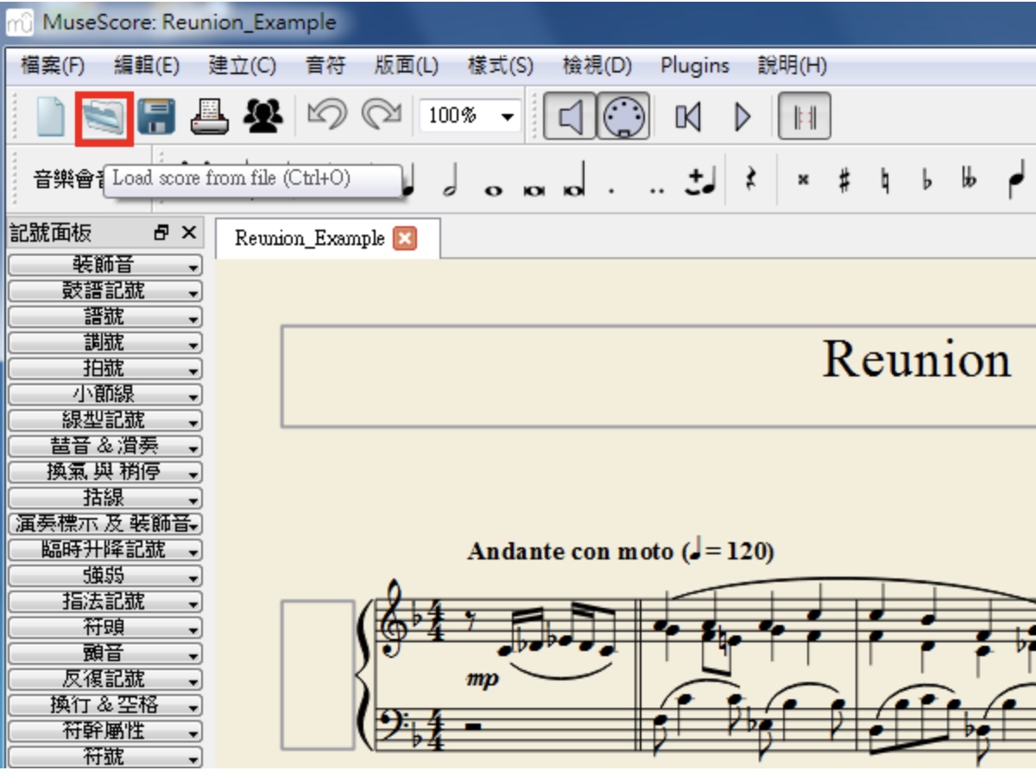Toggle the 音樂會音 concert pitch button
1036x777 pixels.
(x=67, y=180)
